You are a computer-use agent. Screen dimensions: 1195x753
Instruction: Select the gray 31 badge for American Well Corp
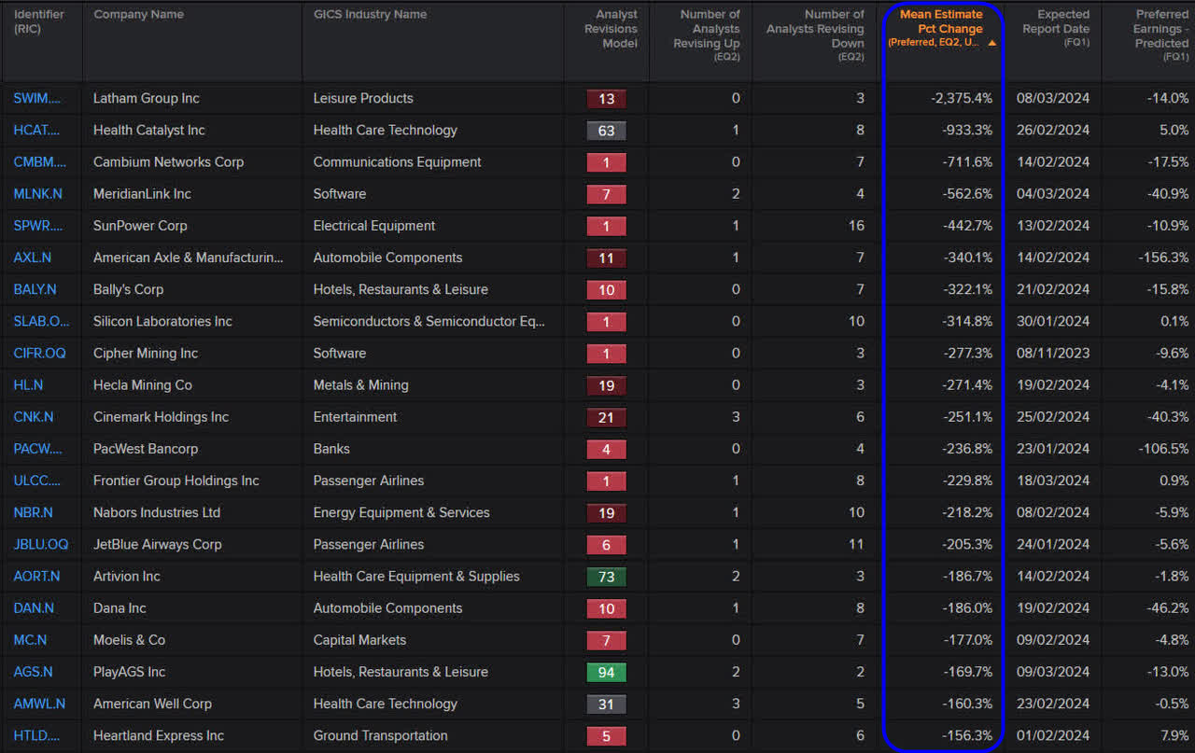[606, 704]
